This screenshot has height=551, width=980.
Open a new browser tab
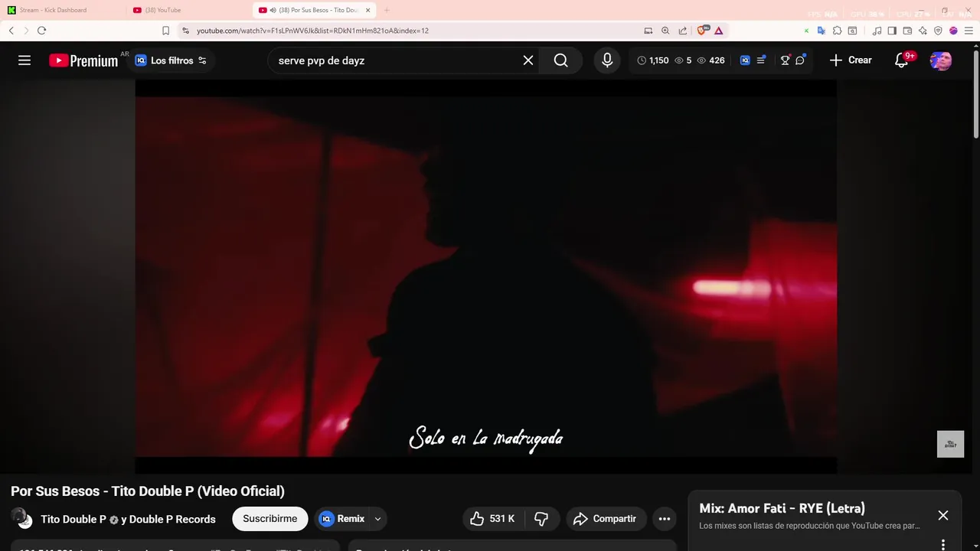point(387,10)
